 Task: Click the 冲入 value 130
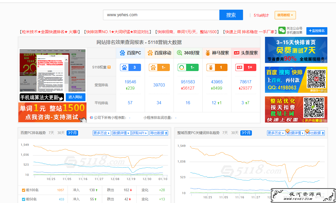(92, 190)
